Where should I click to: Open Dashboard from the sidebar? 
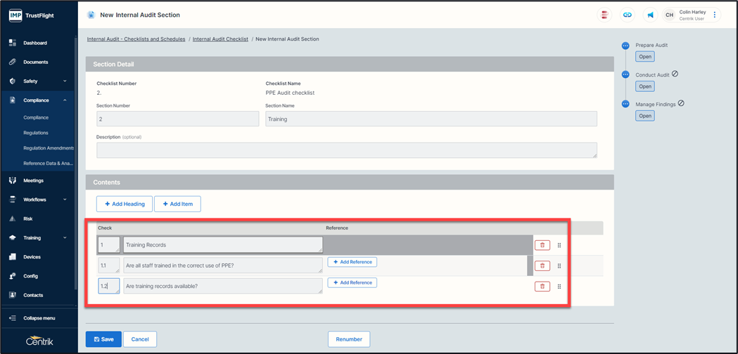(x=35, y=43)
